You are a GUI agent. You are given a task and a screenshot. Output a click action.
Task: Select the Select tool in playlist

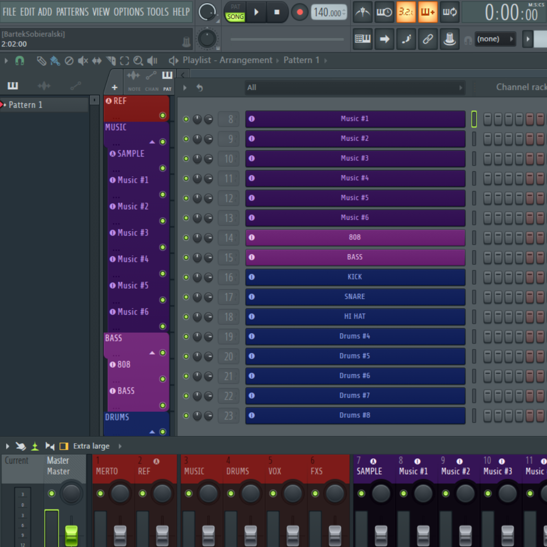pos(125,61)
